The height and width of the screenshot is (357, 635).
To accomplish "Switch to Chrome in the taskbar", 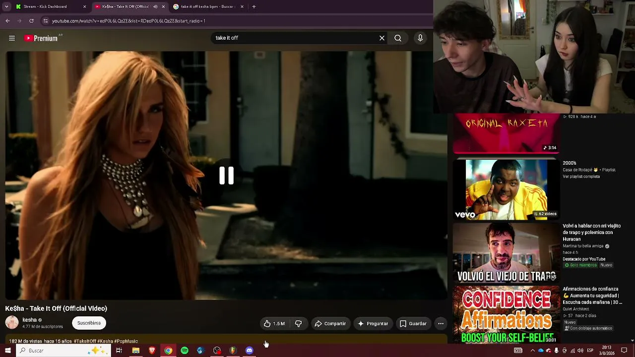I will [168, 351].
